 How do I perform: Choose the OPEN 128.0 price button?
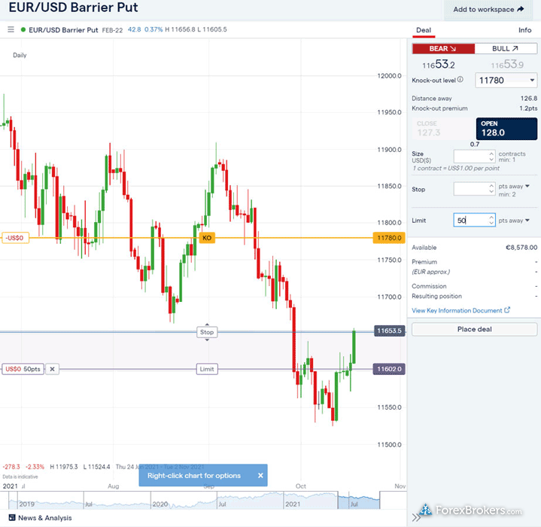(x=506, y=129)
